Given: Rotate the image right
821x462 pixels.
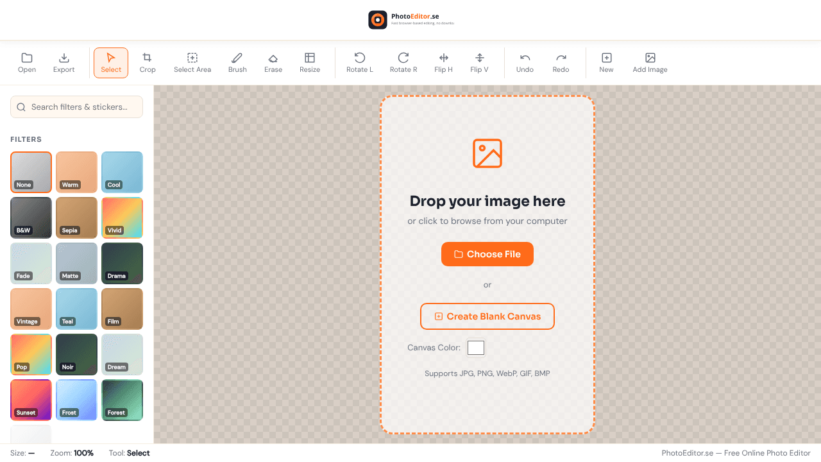Looking at the screenshot, I should click(403, 63).
